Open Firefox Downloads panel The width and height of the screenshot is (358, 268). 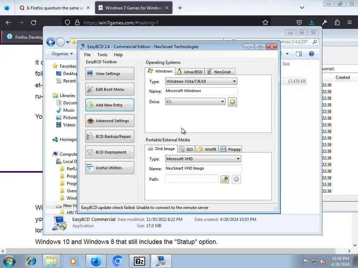pyautogui.click(x=312, y=22)
